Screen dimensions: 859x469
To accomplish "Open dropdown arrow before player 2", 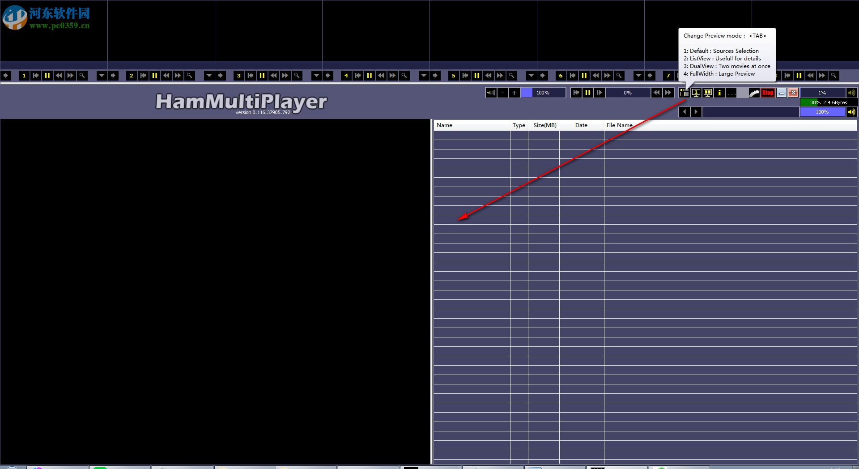I will pos(102,76).
